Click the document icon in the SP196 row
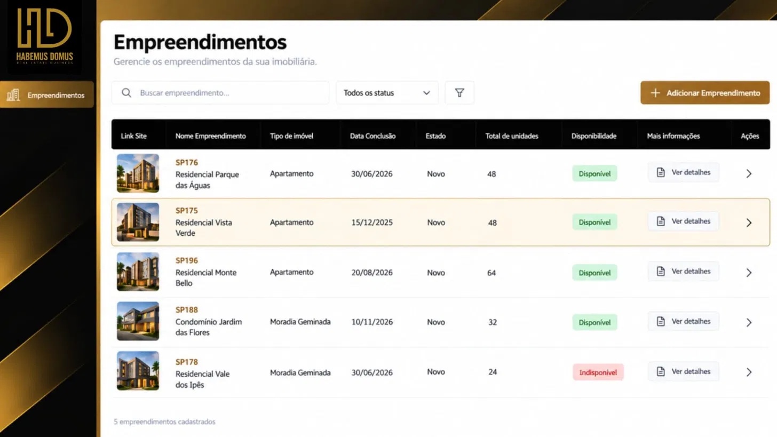This screenshot has width=777, height=437. click(661, 271)
